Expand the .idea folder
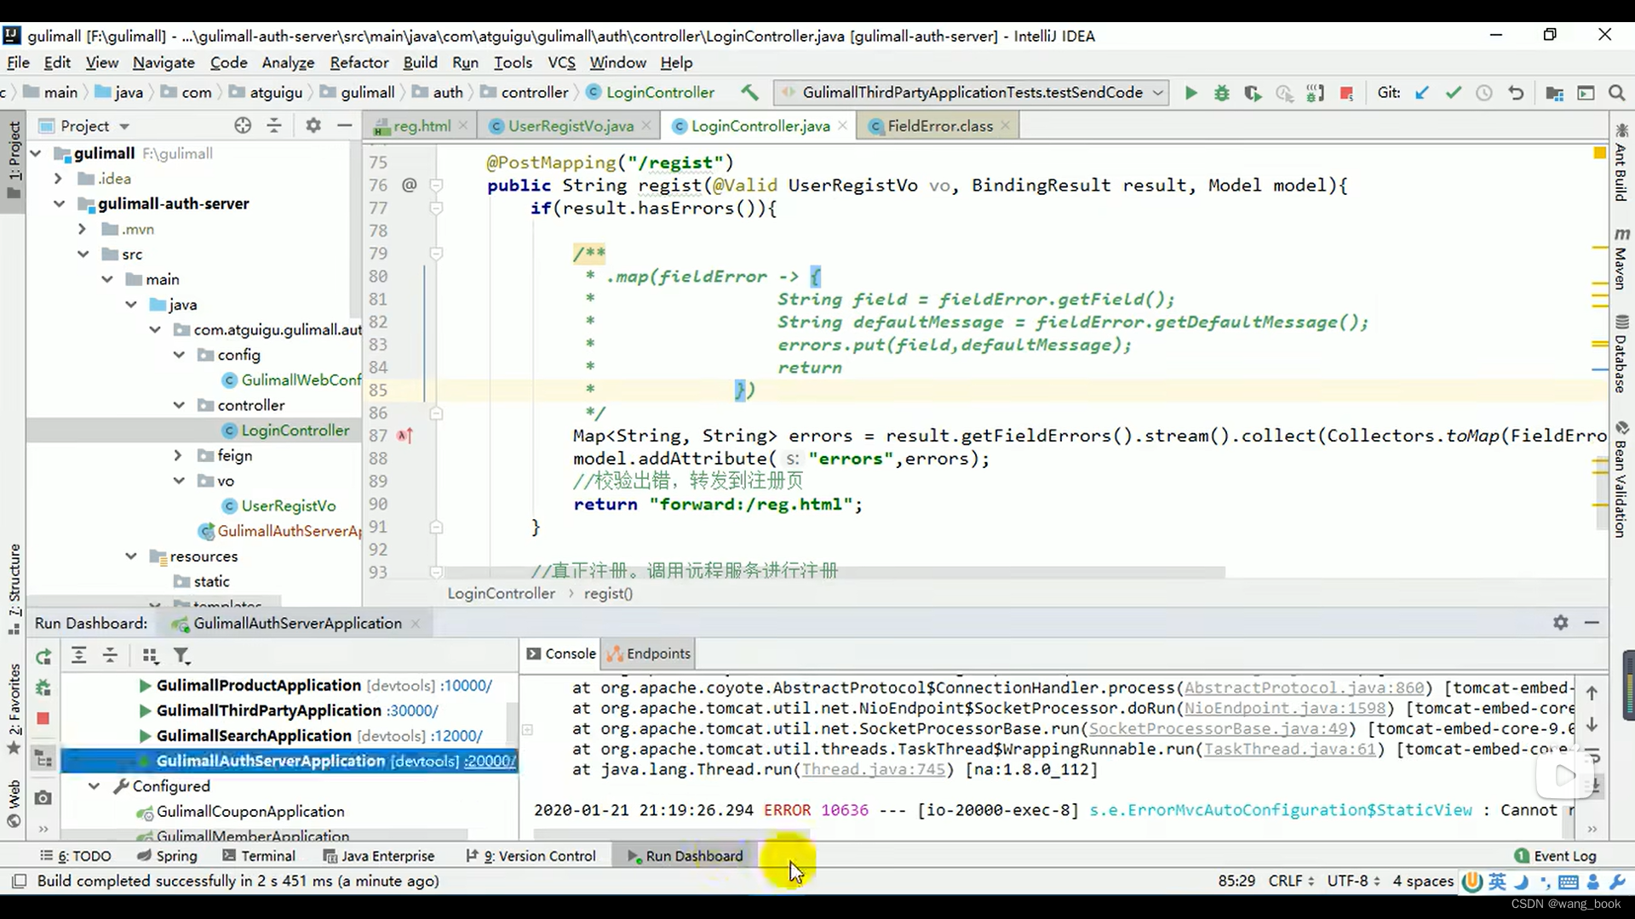This screenshot has width=1635, height=919. point(58,179)
